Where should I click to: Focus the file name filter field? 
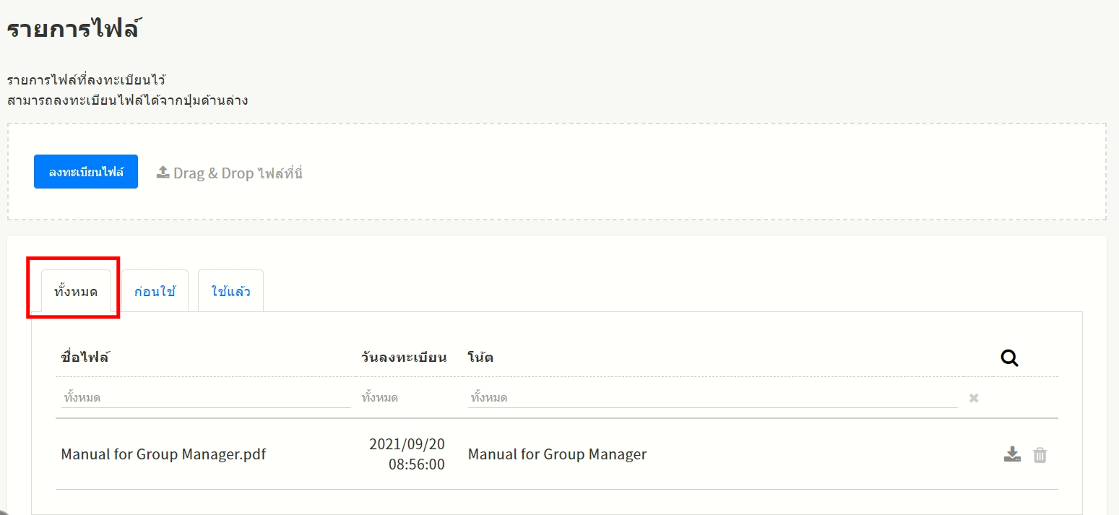pyautogui.click(x=206, y=398)
